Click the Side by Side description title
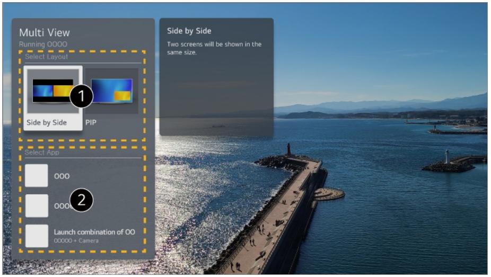This screenshot has height=277, width=491. click(x=189, y=31)
